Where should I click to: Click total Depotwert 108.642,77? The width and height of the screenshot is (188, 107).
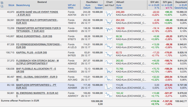click(x=181, y=101)
